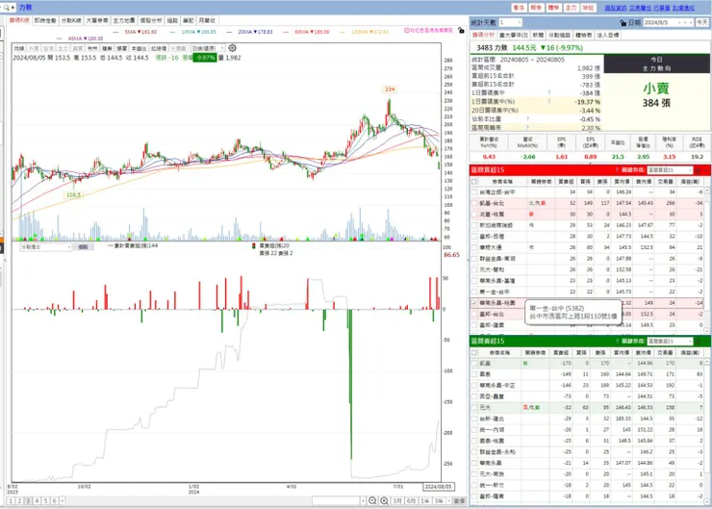Screen dimensions: 712x509
Task: Toggle select-all checkbox in buy table header
Action: pos(474,181)
